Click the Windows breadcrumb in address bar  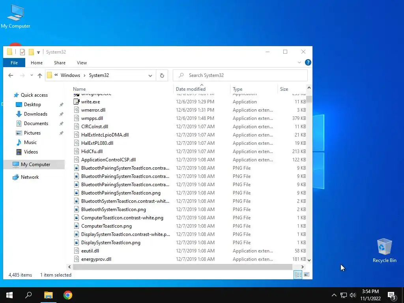70,75
